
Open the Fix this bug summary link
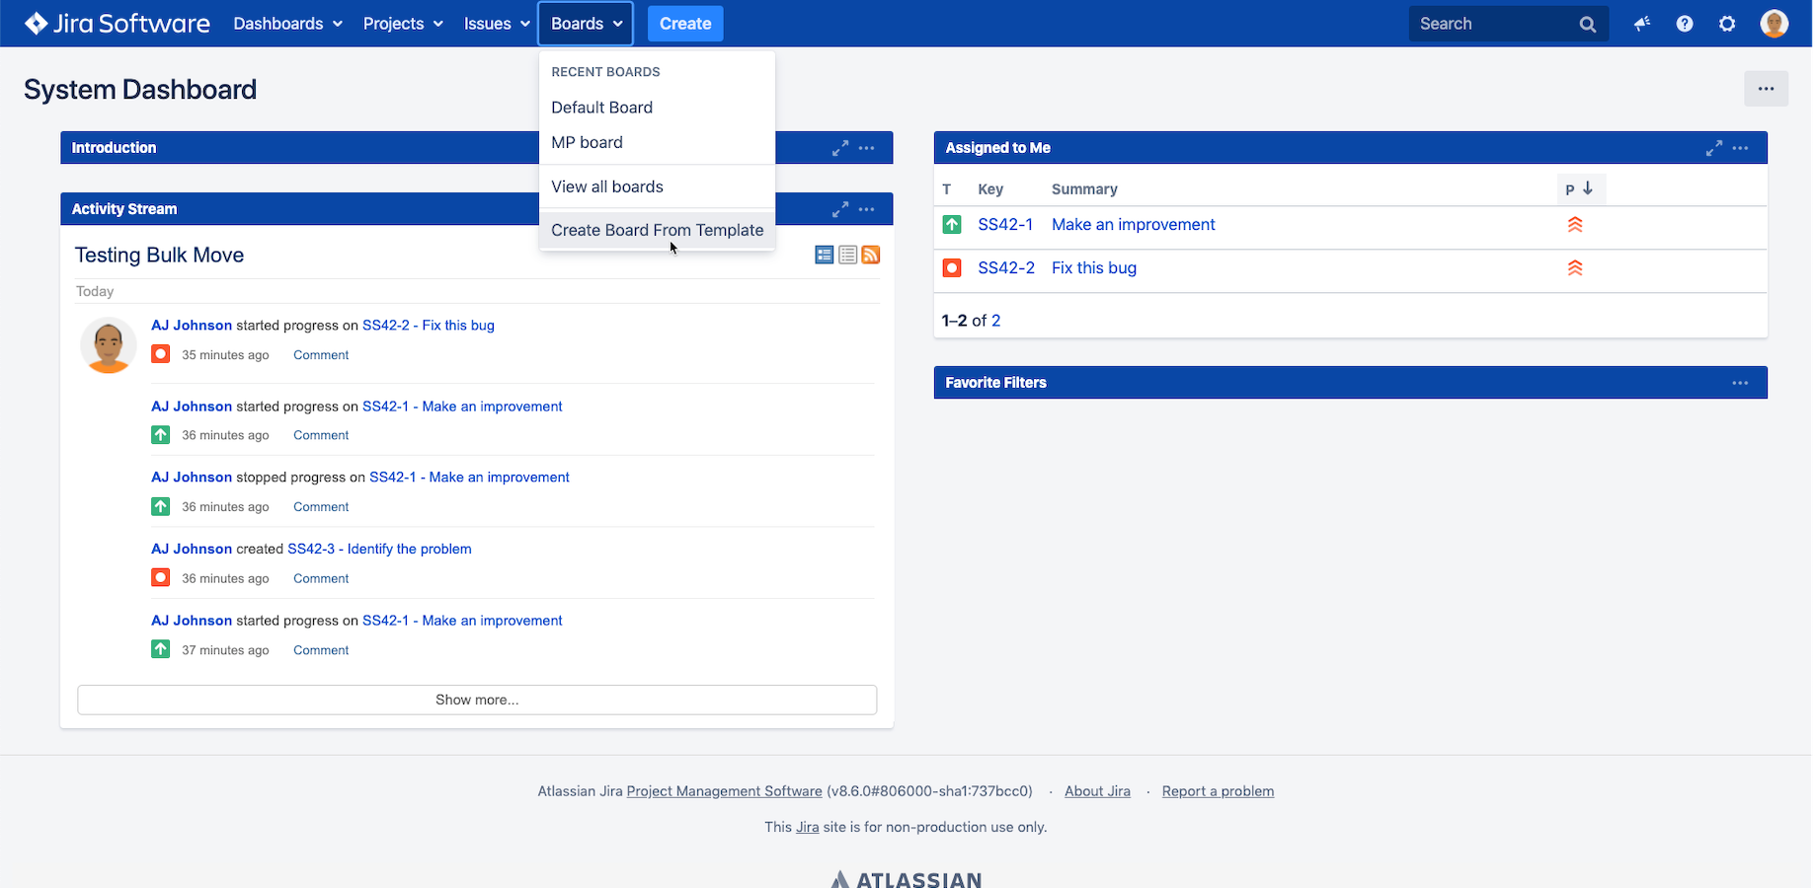tap(1094, 267)
